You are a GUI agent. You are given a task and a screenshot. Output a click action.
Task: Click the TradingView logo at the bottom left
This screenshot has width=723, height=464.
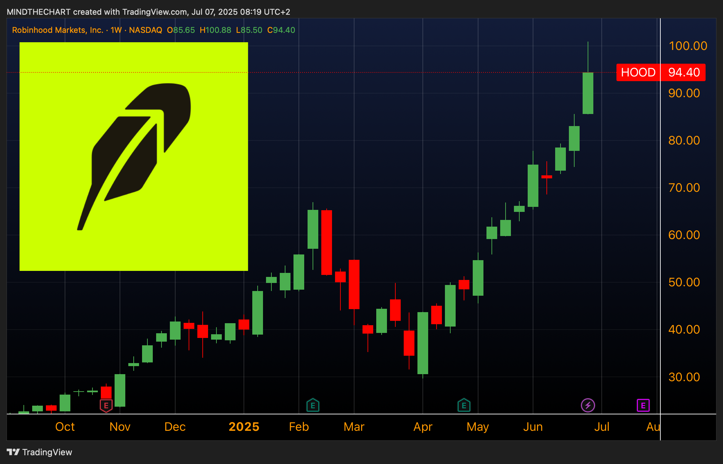coord(39,452)
